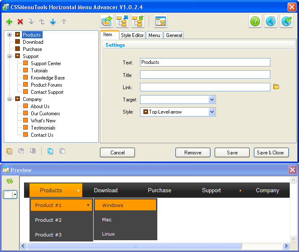The width and height of the screenshot is (299, 252).
Task: Select Our Customers in the tree
Action: 46,114
